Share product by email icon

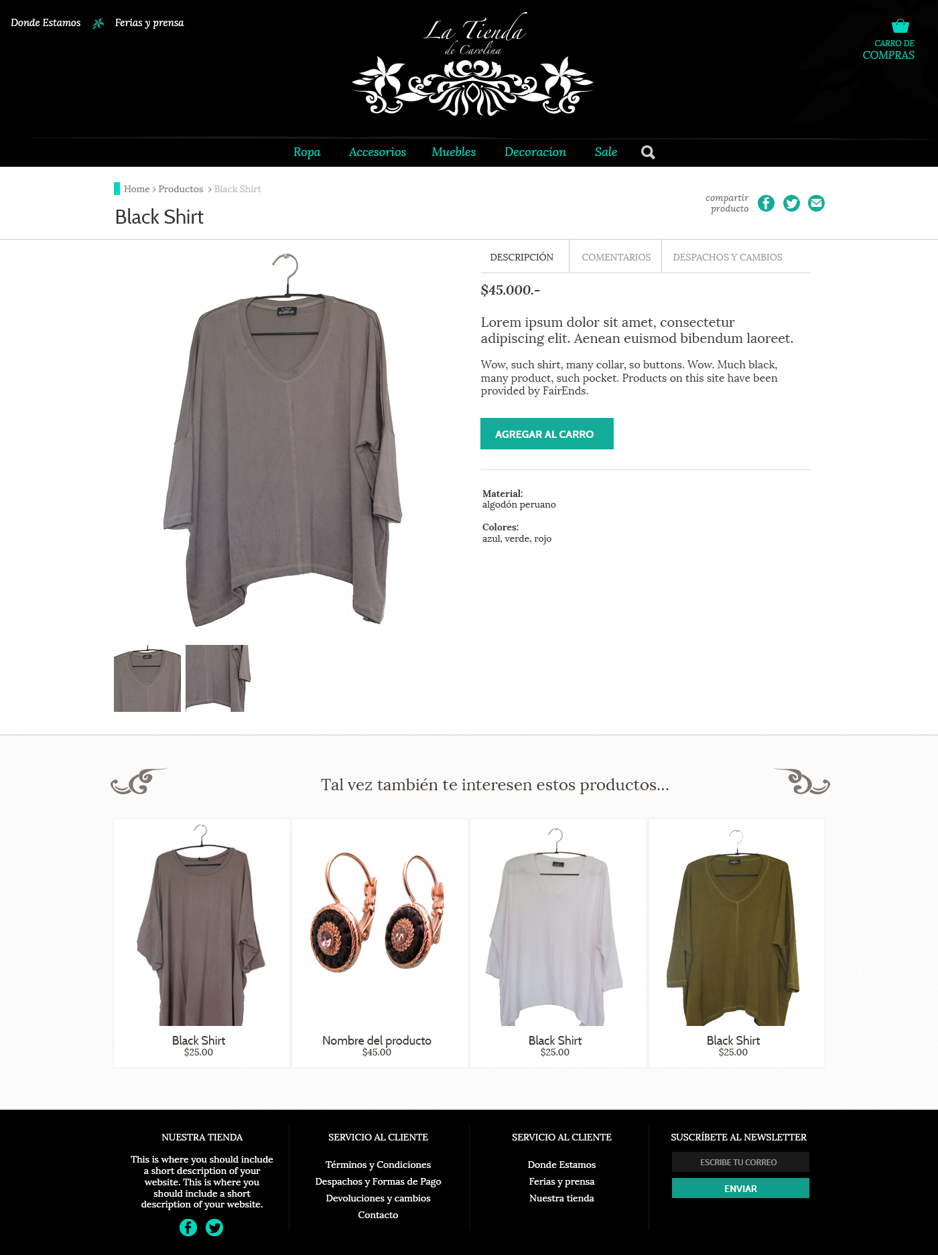pos(816,203)
